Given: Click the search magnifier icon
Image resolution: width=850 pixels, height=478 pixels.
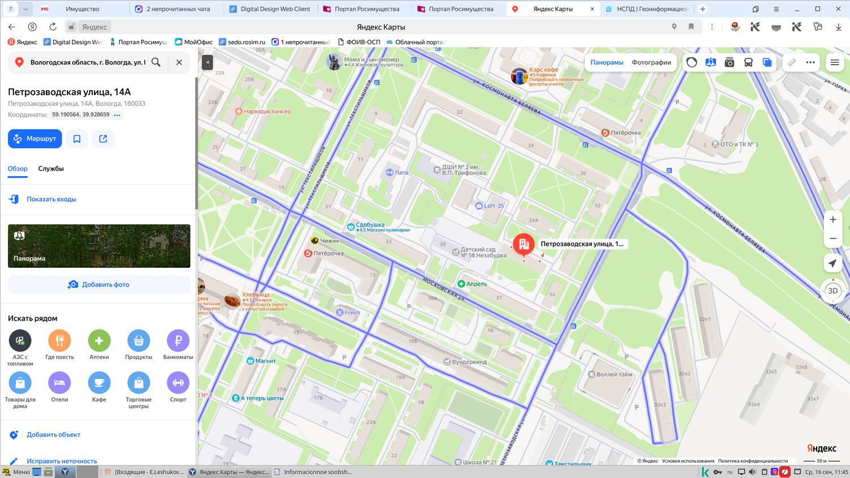Looking at the screenshot, I should [156, 62].
